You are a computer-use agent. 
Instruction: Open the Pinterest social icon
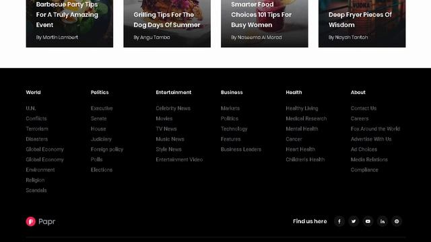point(397,221)
